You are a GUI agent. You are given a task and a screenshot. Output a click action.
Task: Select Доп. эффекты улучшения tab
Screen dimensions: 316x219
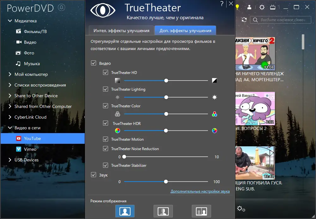point(185,31)
